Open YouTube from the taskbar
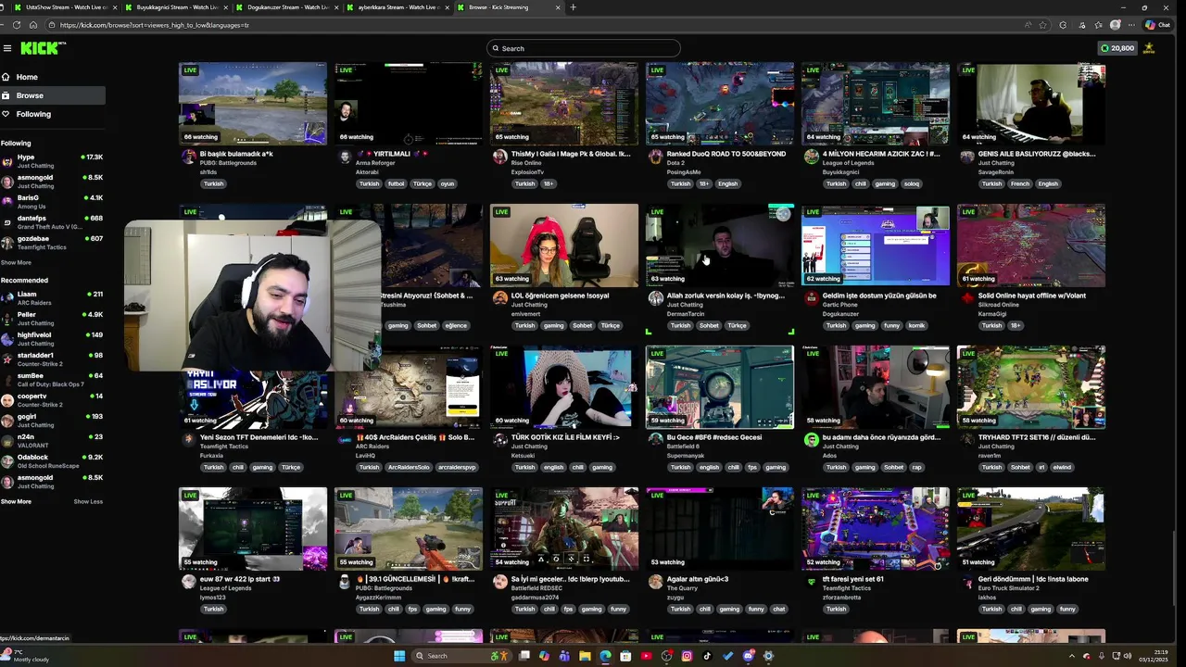 [646, 656]
